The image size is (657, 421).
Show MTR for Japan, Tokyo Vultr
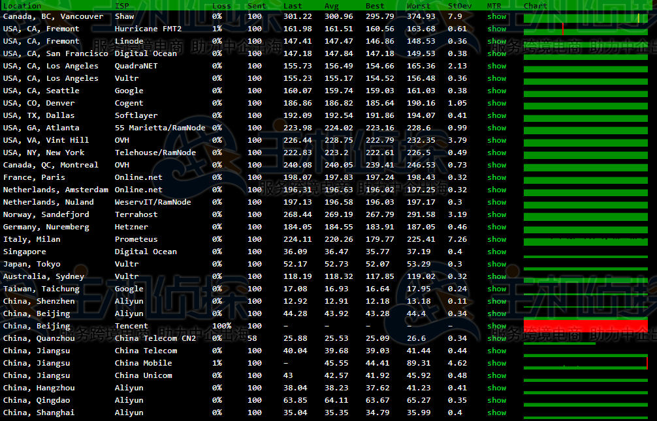coord(496,264)
